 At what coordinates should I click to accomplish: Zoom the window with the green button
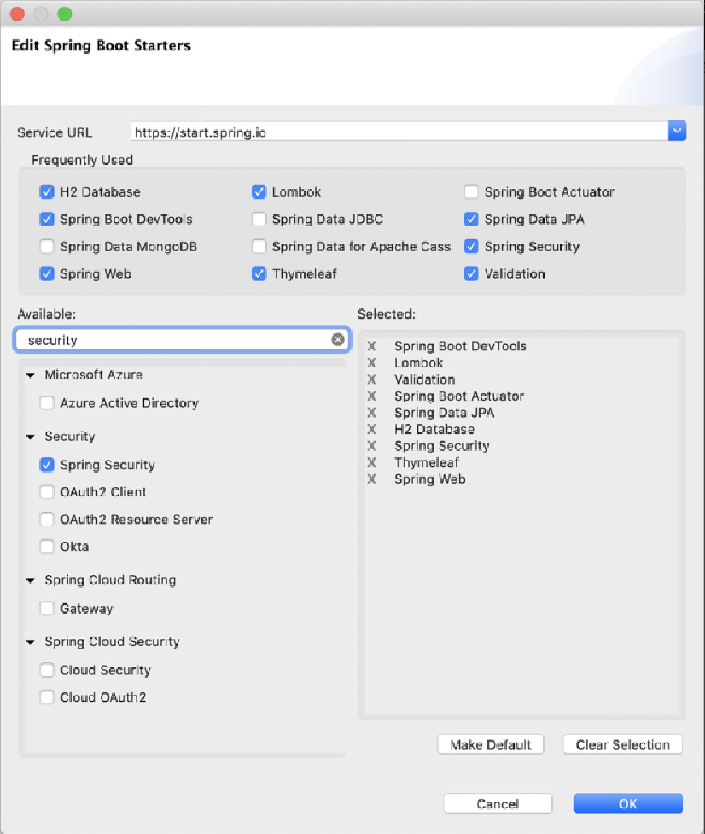(65, 14)
